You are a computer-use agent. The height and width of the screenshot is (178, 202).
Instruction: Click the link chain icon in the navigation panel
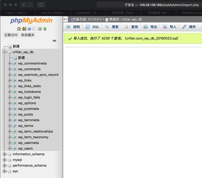[54, 41]
